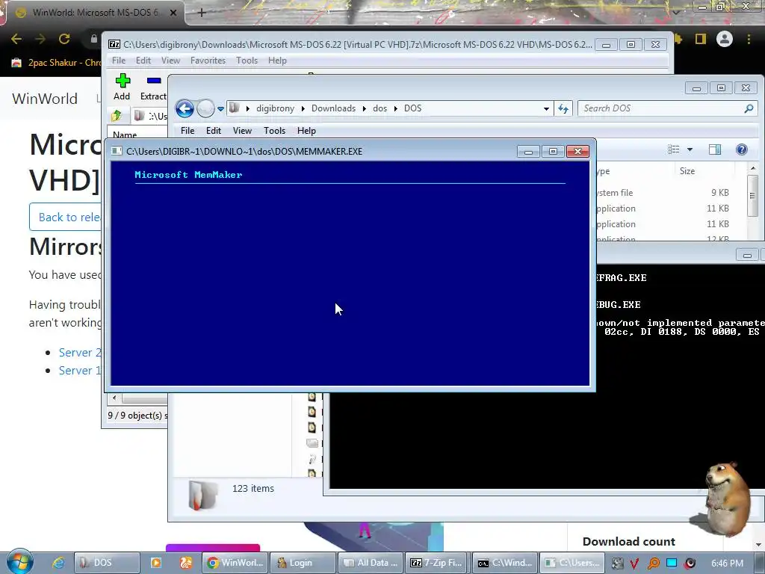Viewport: 765px width, 574px height.
Task: Open the address bar history dropdown
Action: point(546,109)
